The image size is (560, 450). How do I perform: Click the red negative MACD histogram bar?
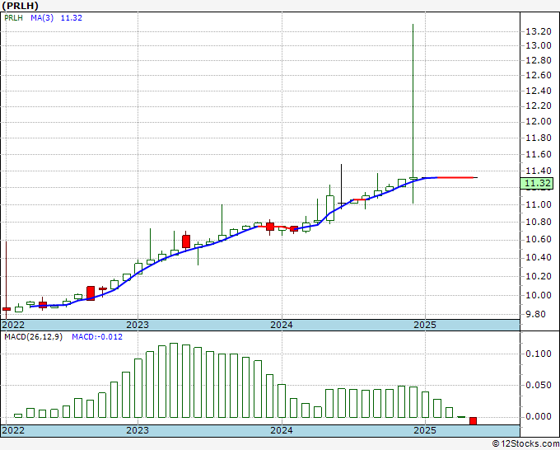(473, 420)
